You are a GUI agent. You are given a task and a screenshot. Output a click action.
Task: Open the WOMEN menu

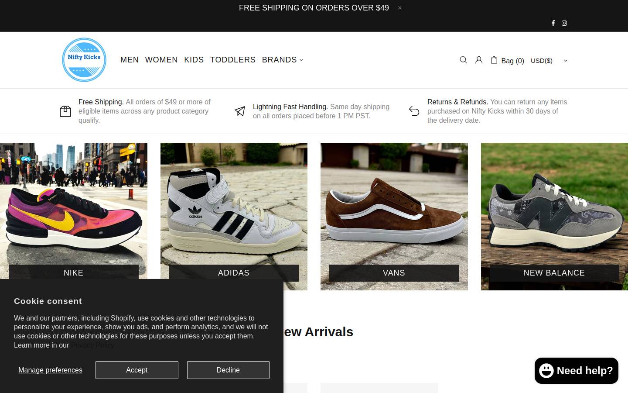click(161, 60)
